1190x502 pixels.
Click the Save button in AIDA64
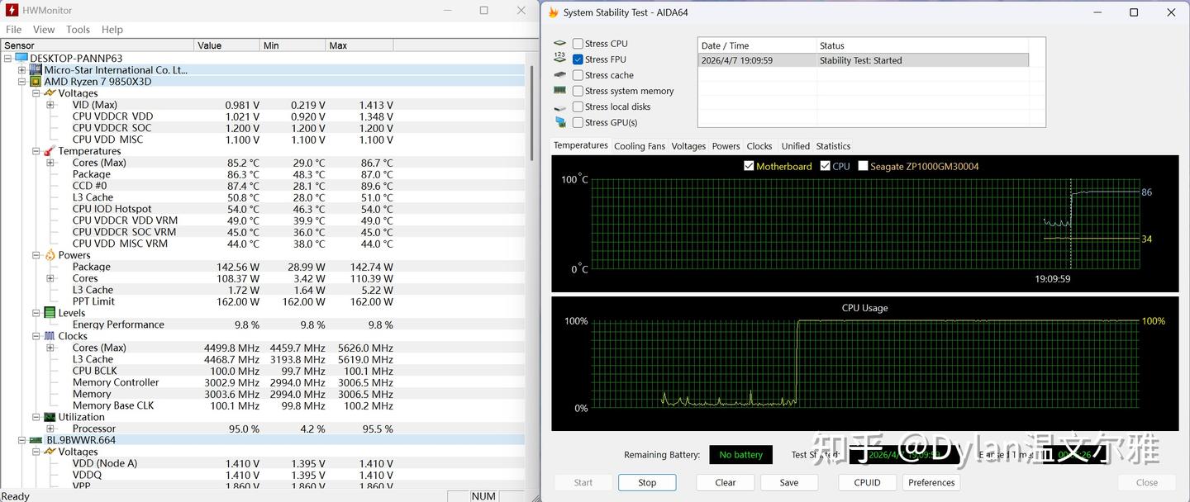tap(789, 483)
